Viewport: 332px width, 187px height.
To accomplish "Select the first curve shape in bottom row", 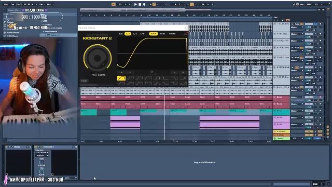I will click(x=121, y=84).
